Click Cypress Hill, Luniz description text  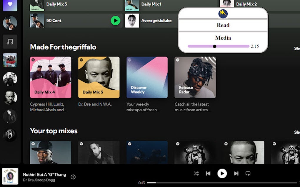(49, 107)
